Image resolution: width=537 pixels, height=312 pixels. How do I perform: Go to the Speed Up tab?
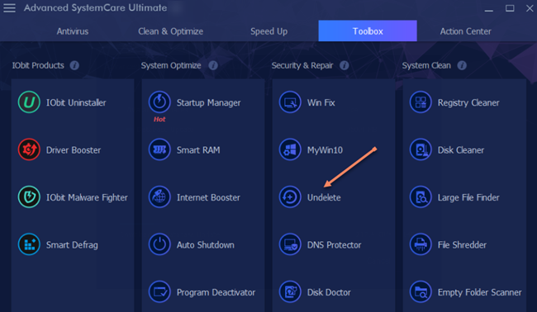[268, 31]
